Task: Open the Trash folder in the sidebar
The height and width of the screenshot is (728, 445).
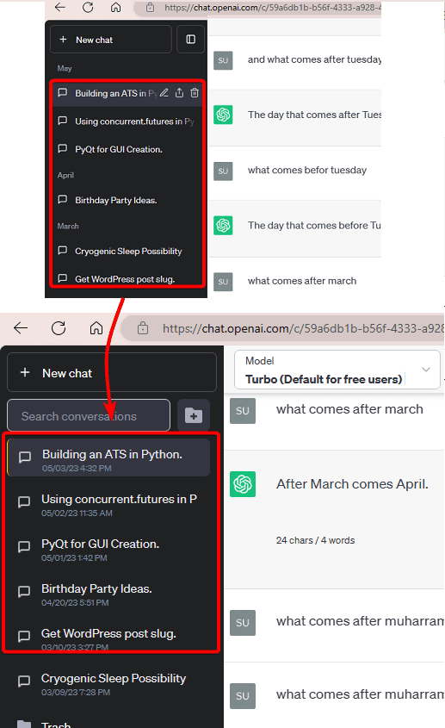Action: click(56, 723)
